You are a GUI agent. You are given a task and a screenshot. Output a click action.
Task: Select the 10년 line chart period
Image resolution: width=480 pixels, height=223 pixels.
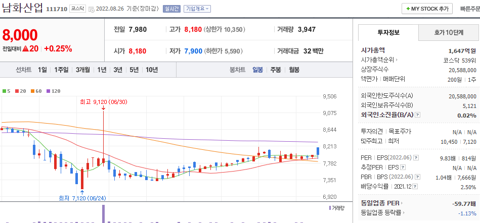[152, 70]
